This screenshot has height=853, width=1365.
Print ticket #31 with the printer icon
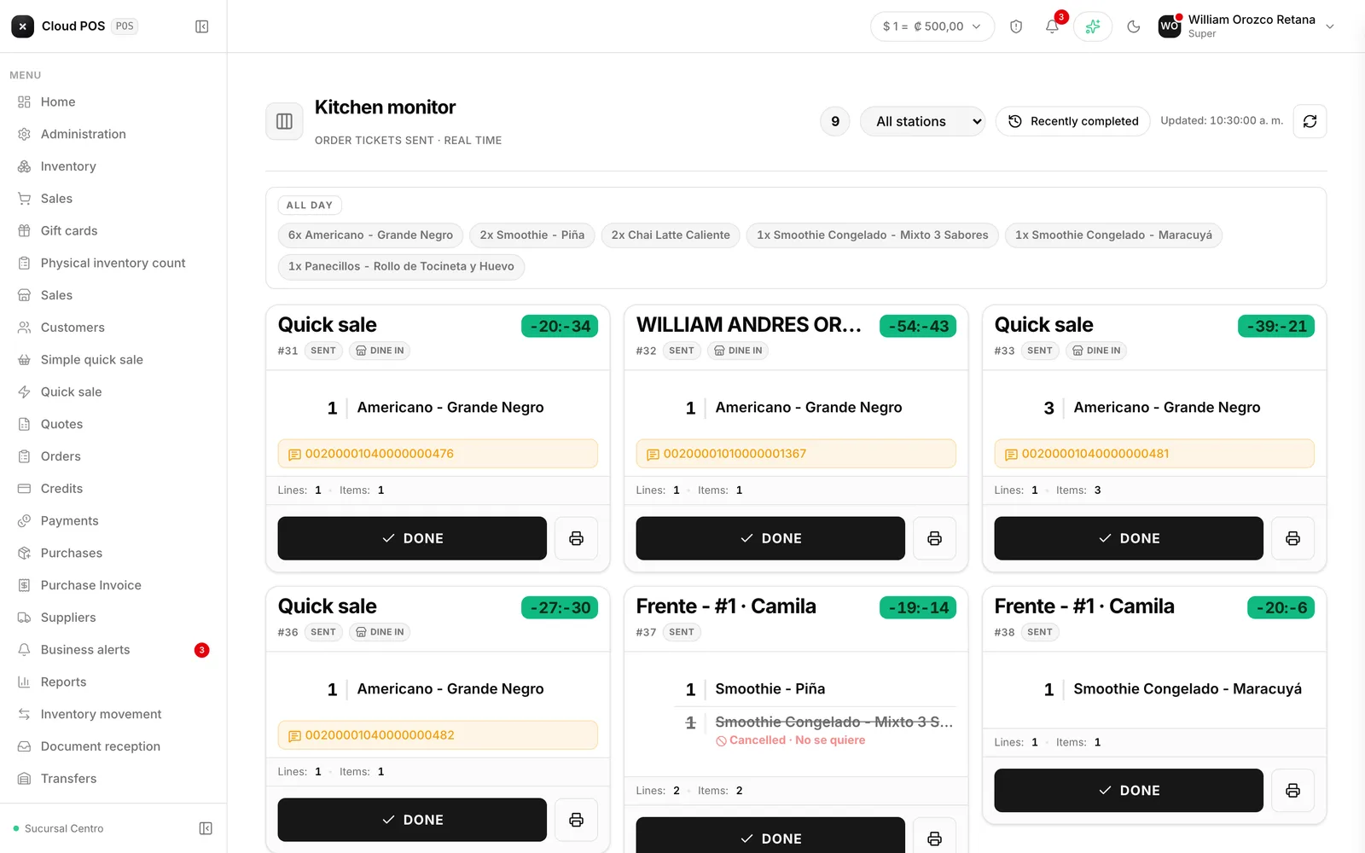577,538
